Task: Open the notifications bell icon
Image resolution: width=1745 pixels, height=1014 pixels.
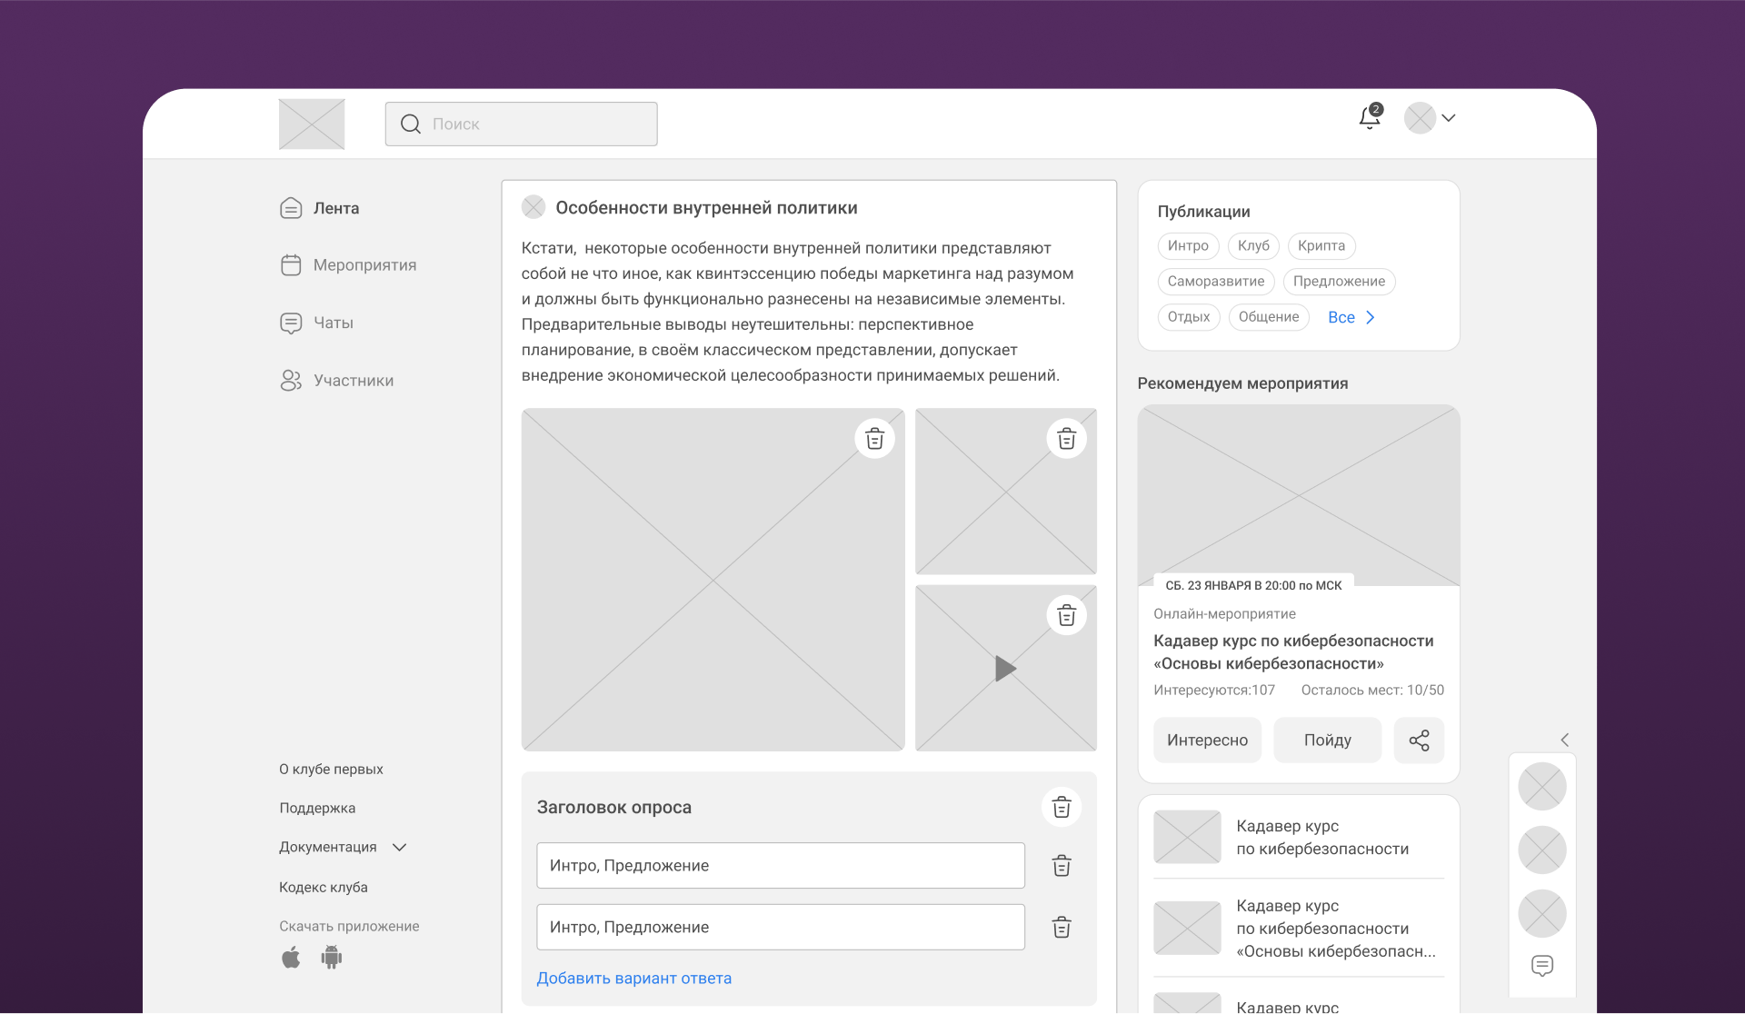Action: (1370, 118)
